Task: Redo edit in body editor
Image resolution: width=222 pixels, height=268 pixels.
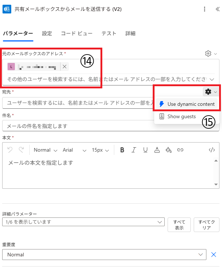Action: (x=21, y=150)
